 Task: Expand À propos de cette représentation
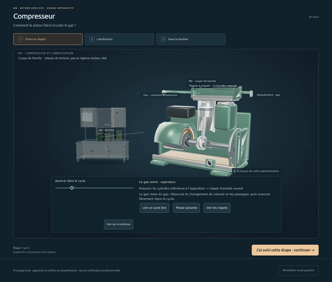point(257,171)
